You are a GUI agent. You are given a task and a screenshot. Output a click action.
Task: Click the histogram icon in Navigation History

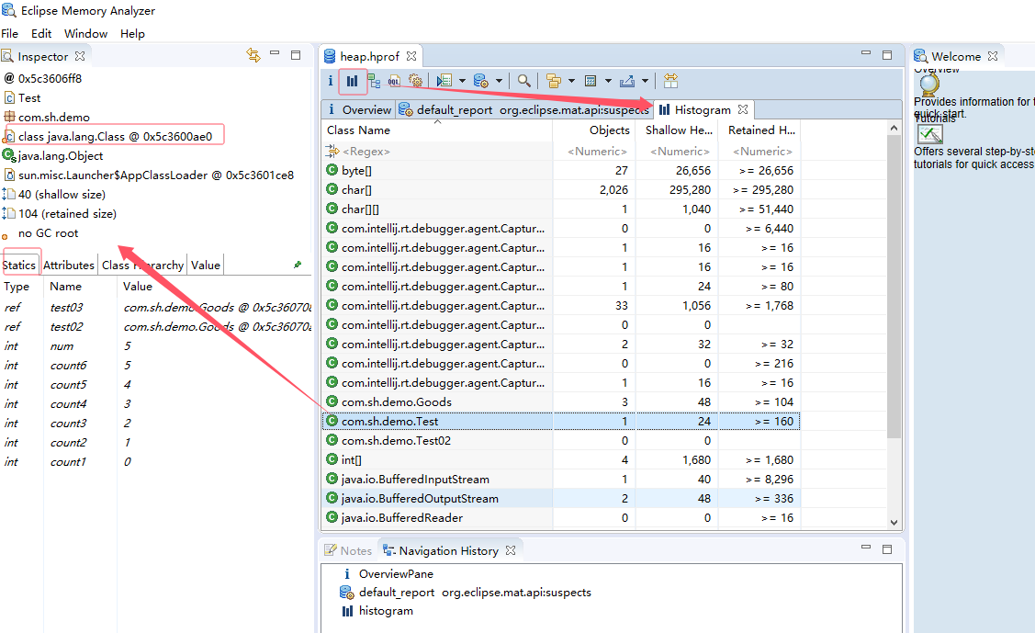pyautogui.click(x=347, y=611)
